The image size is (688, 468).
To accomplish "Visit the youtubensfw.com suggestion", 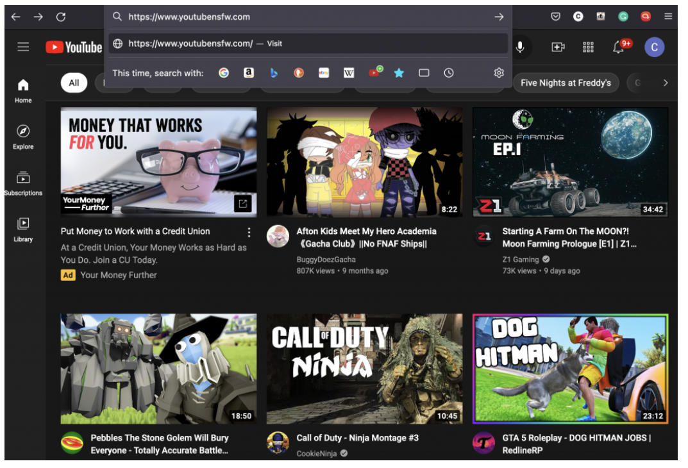I will coord(308,44).
